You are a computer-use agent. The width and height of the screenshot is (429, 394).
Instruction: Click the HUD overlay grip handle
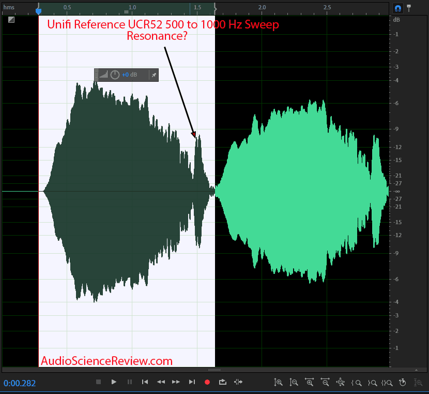click(96, 75)
